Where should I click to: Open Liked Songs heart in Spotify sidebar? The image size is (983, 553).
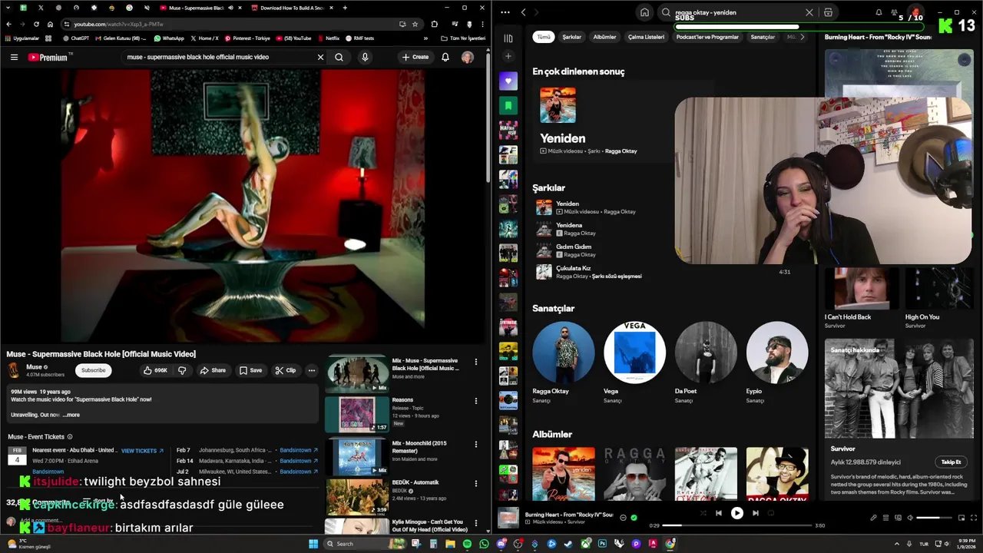[x=508, y=81]
